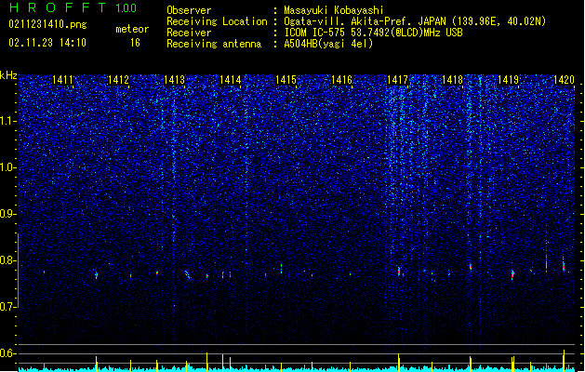
Task: Click the 0.9 kHz axis label
Action: tap(8, 214)
